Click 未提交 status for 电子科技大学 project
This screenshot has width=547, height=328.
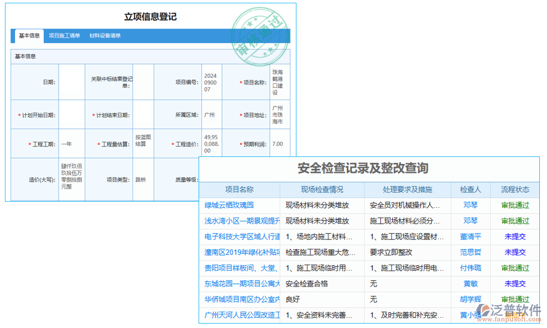[515, 237]
